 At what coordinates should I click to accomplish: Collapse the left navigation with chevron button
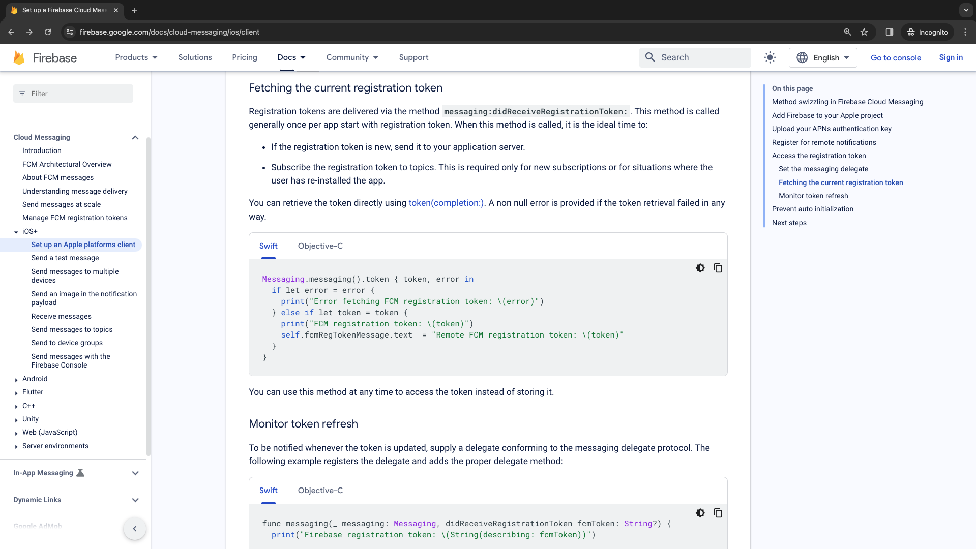[x=135, y=529]
